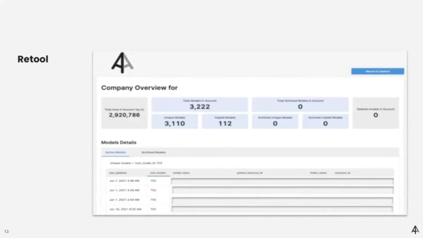The image size is (423, 238).
Task: Click the parent_resource_id column header
Action: pos(249,173)
